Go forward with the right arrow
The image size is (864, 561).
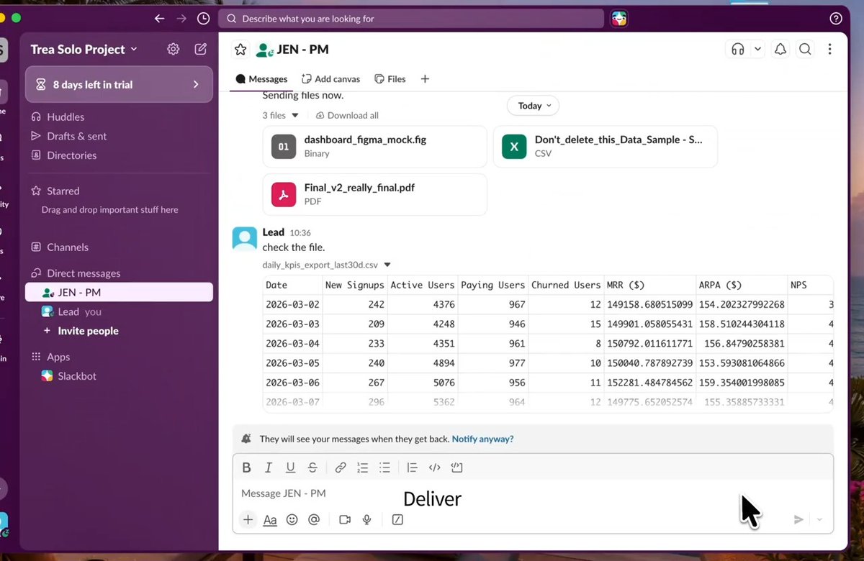point(181,19)
